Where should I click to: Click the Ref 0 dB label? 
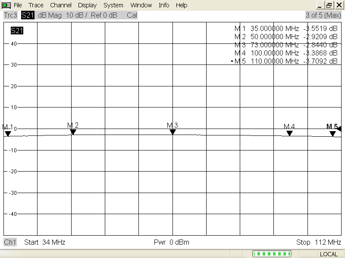104,15
